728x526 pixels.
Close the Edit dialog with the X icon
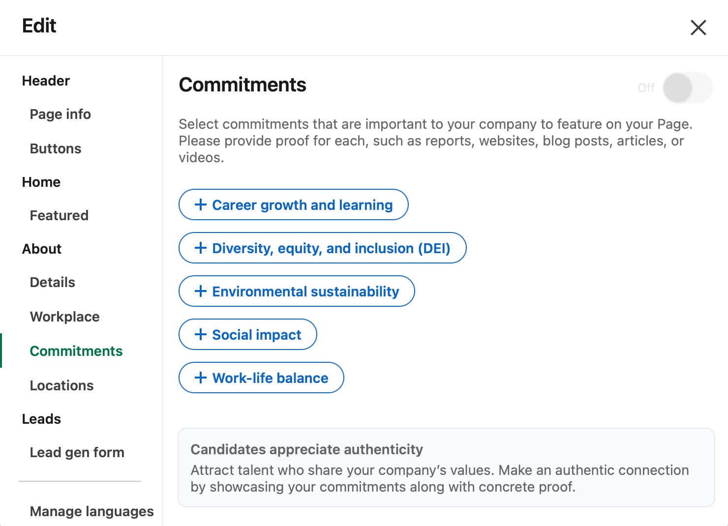point(698,28)
